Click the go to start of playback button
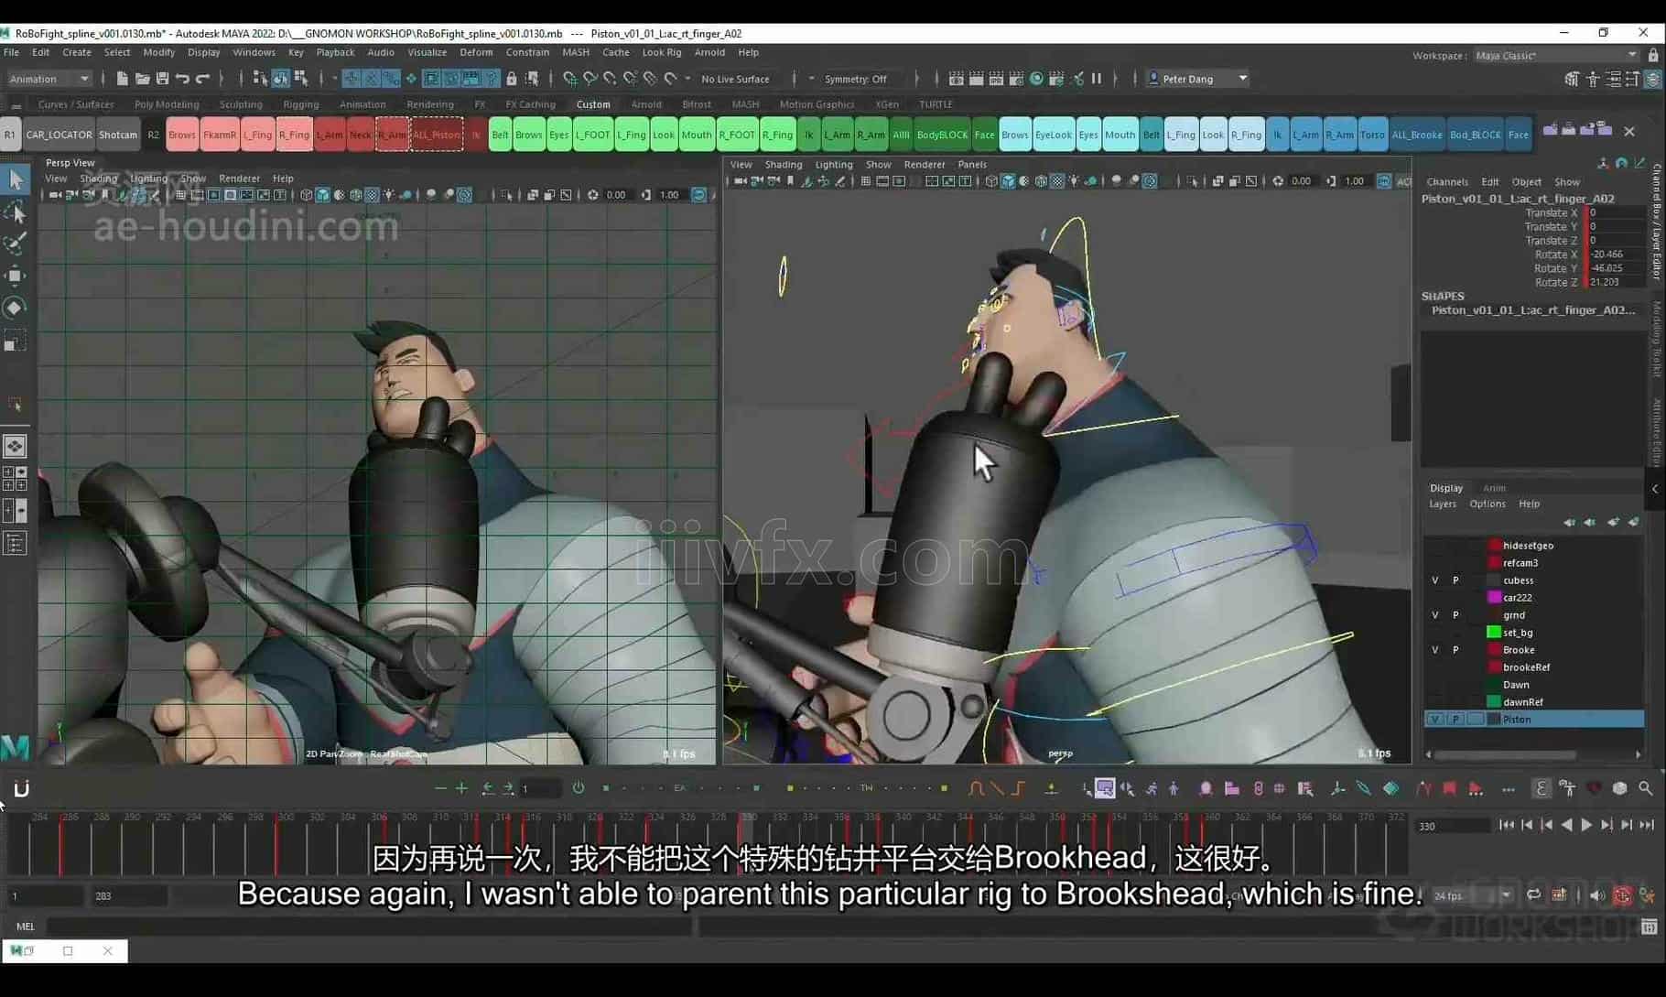 pos(1507,825)
